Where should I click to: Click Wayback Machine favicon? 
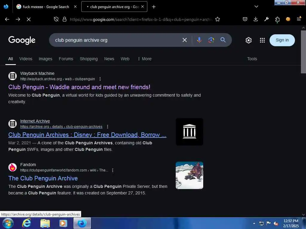click(13, 76)
